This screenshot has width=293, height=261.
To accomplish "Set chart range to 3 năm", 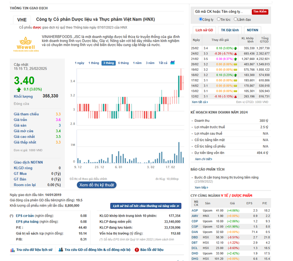I will 150,63.
